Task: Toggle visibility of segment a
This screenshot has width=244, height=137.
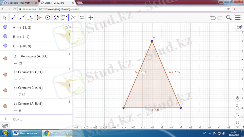Action: [5, 75]
